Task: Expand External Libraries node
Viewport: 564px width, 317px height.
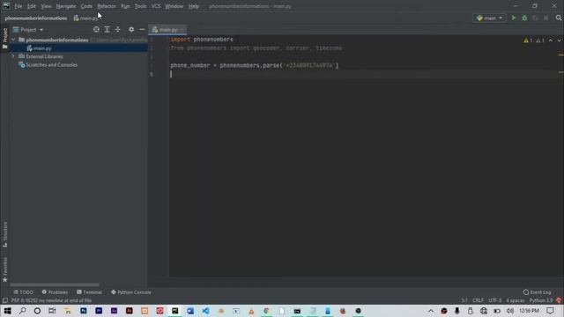Action: tap(13, 56)
